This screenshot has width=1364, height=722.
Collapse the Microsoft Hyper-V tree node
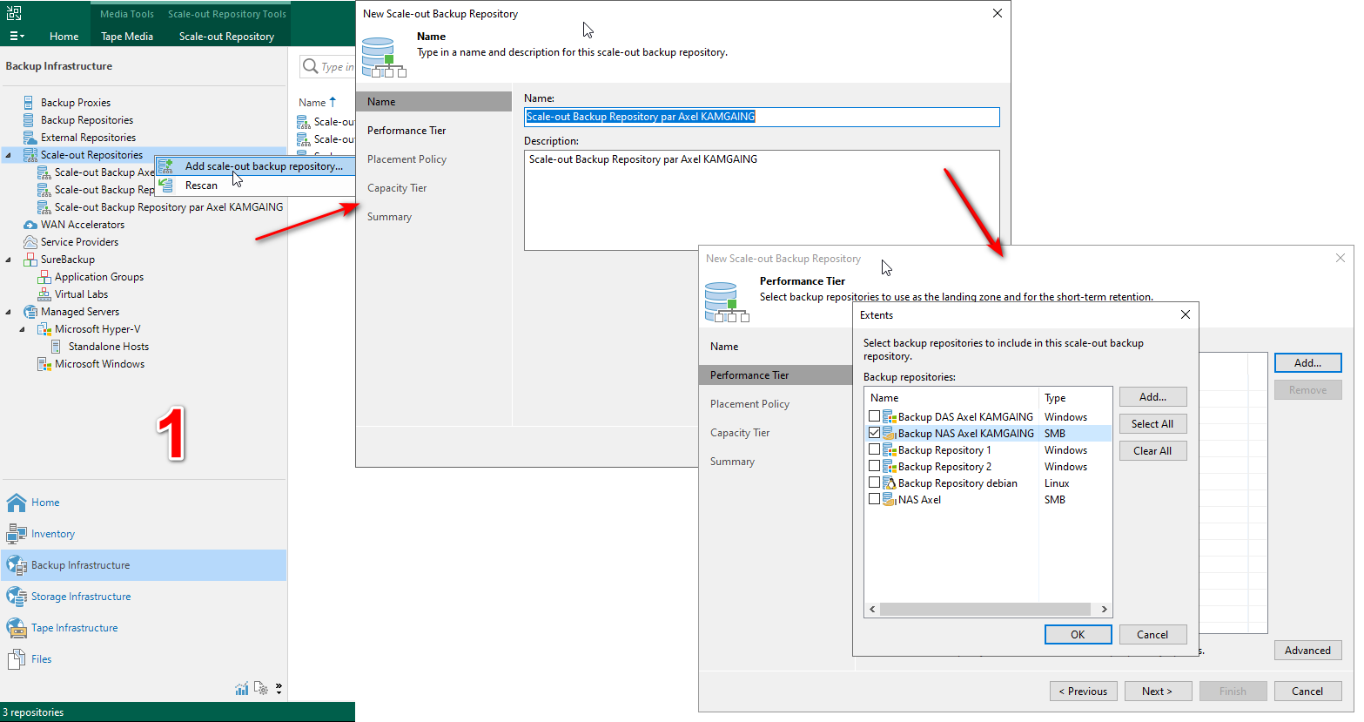pyautogui.click(x=23, y=329)
